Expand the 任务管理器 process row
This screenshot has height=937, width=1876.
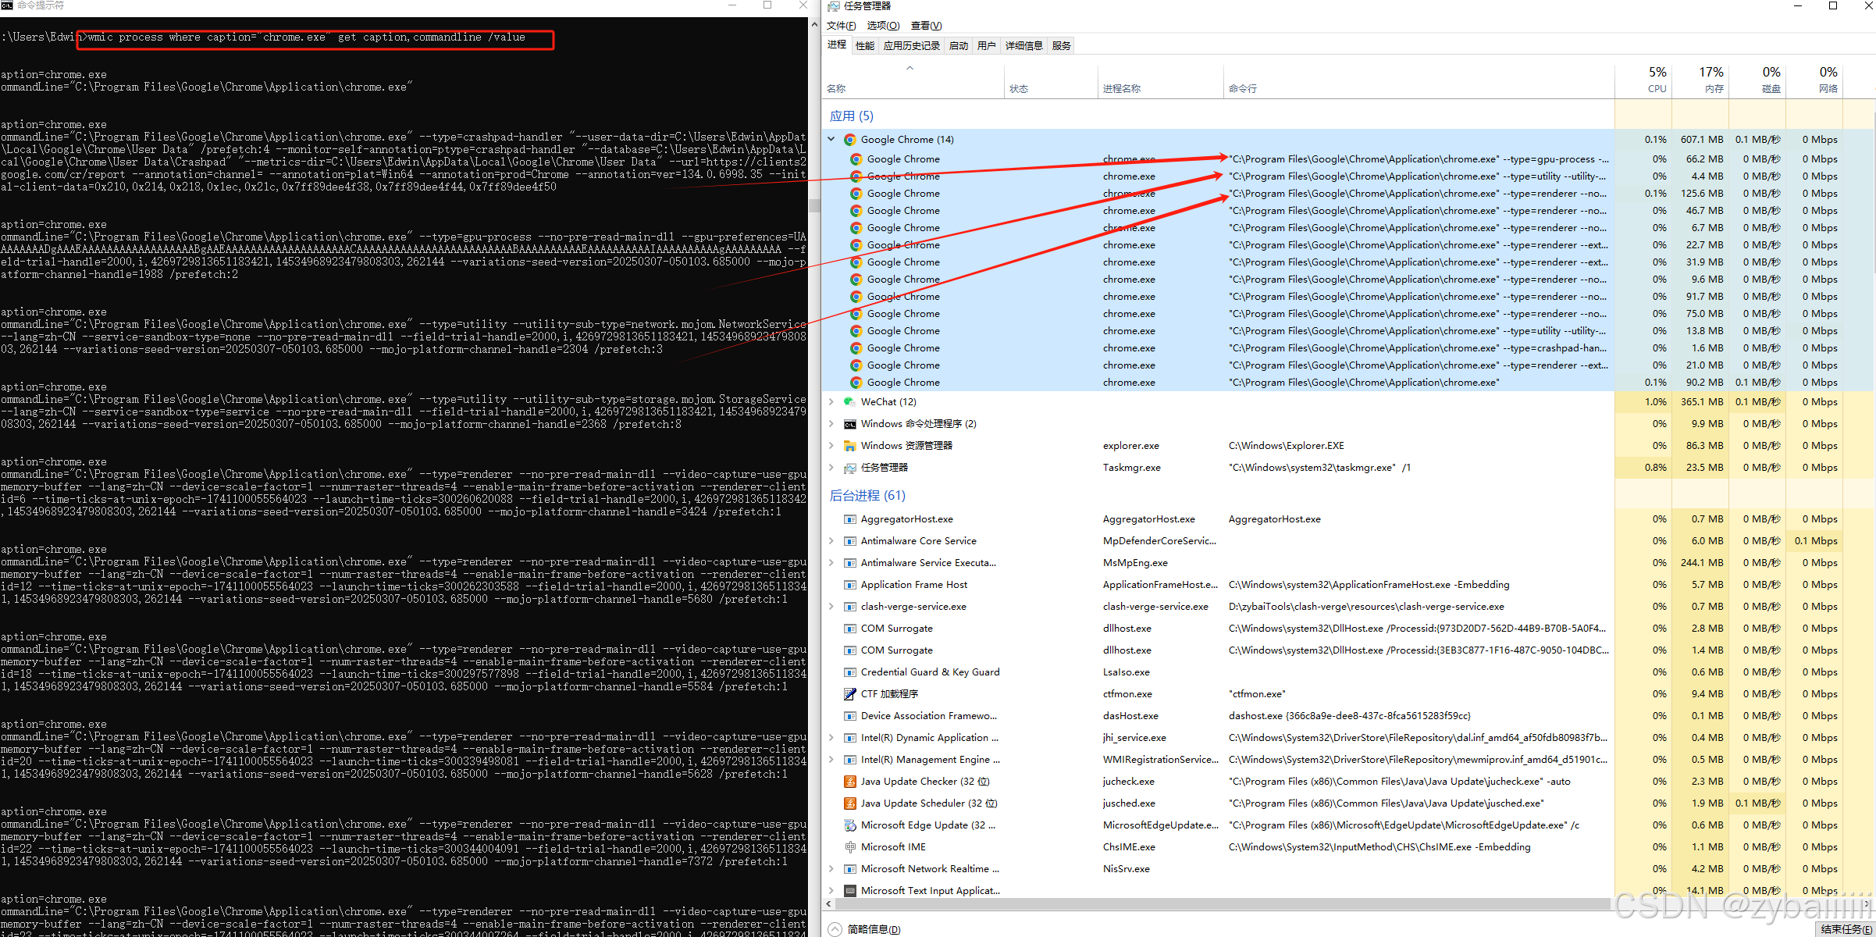[x=831, y=468]
